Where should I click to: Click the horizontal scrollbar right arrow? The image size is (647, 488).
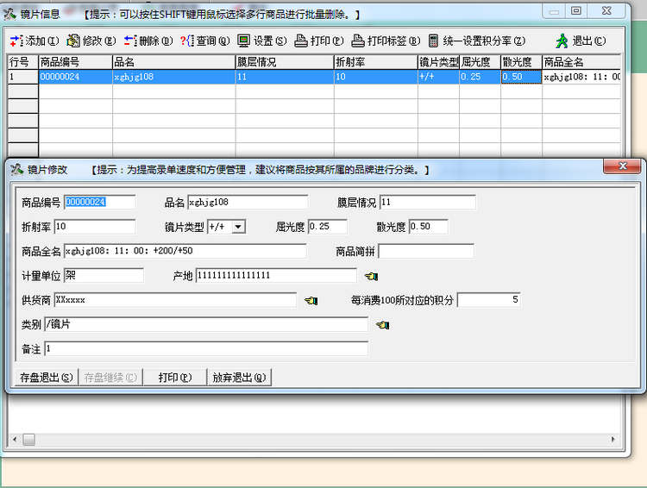(x=612, y=440)
